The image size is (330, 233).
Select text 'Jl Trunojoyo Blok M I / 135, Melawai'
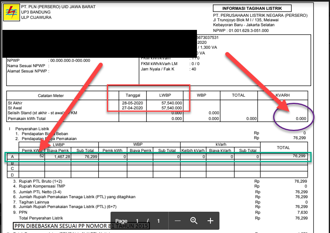(x=246, y=20)
